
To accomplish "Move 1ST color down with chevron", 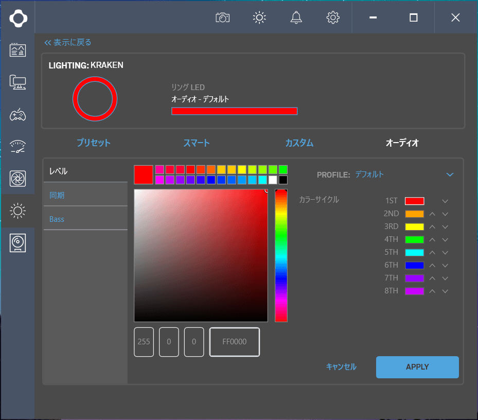I will point(445,201).
